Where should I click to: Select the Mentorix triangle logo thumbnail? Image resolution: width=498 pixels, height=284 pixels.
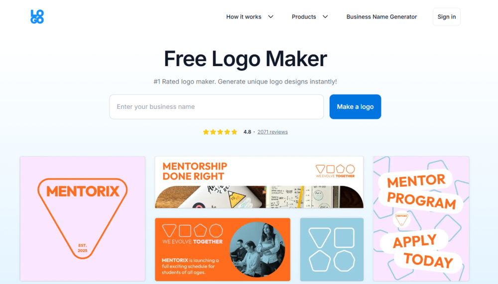83,218
